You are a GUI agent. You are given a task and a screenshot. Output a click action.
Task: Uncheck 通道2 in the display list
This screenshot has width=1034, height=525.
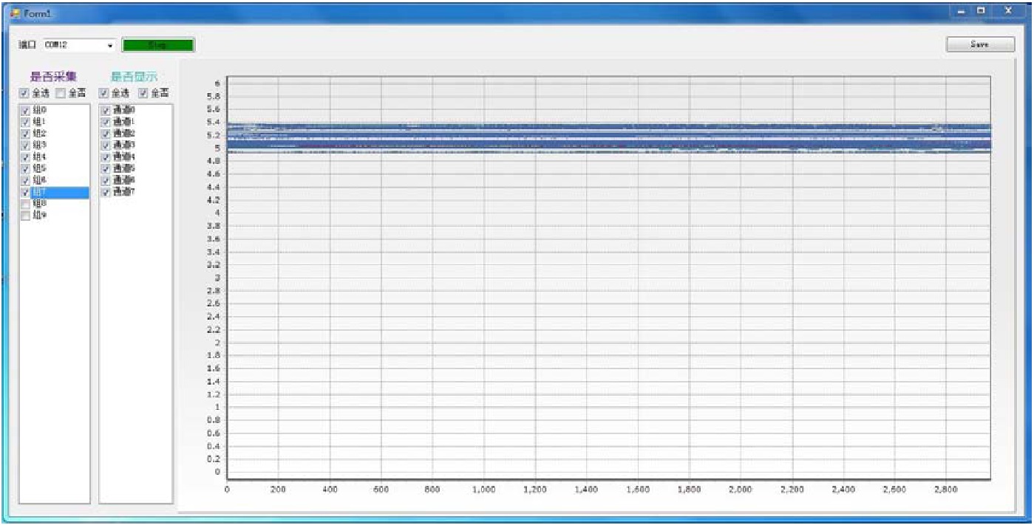[106, 134]
